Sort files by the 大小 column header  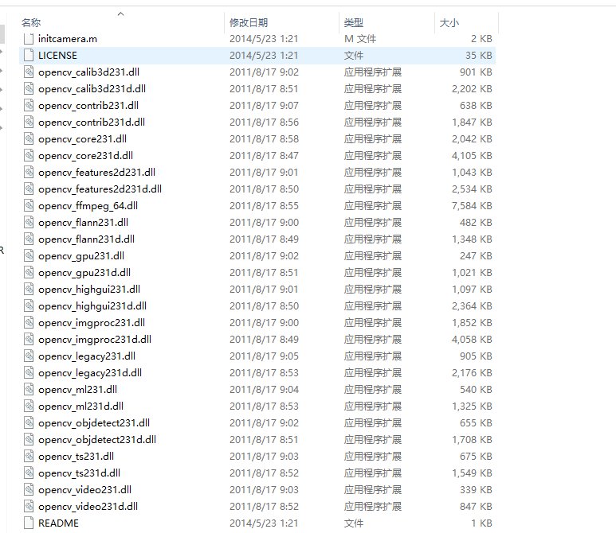click(449, 23)
